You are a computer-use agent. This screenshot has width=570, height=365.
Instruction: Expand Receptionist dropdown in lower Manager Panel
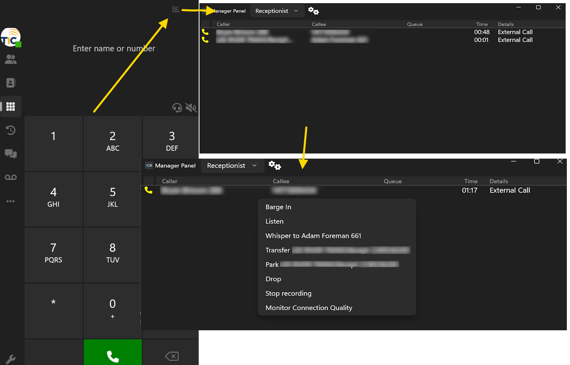232,166
